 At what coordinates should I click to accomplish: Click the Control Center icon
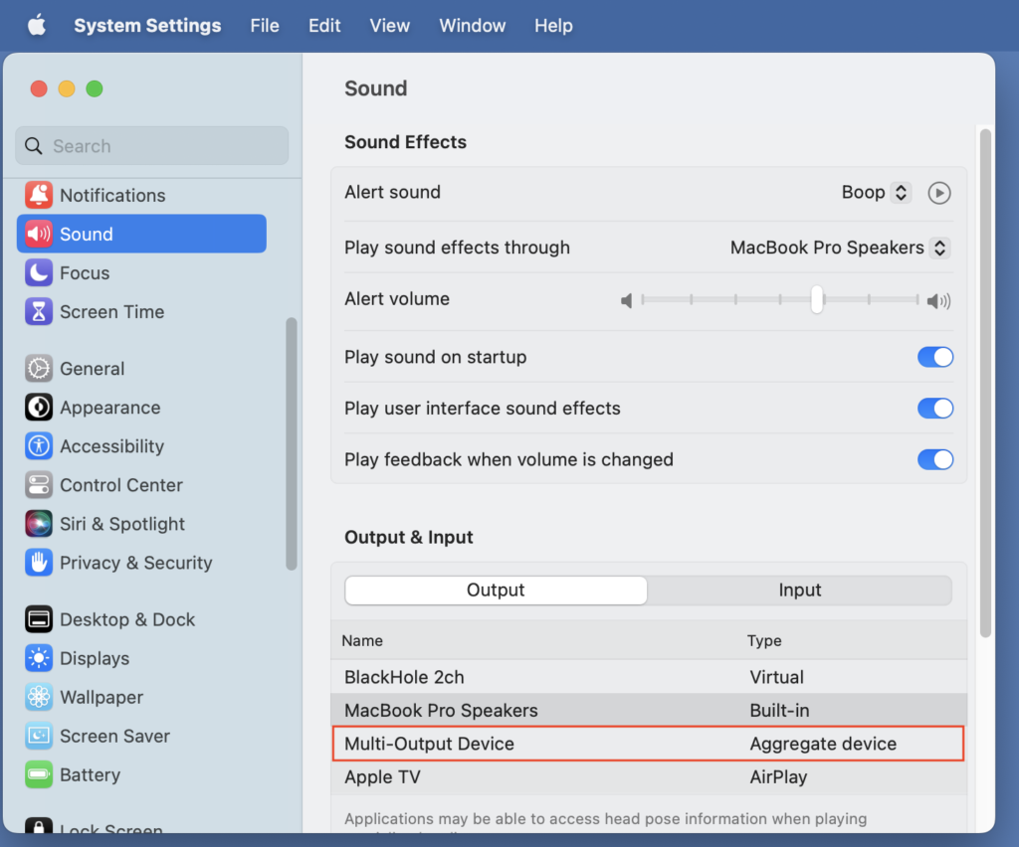coord(39,485)
